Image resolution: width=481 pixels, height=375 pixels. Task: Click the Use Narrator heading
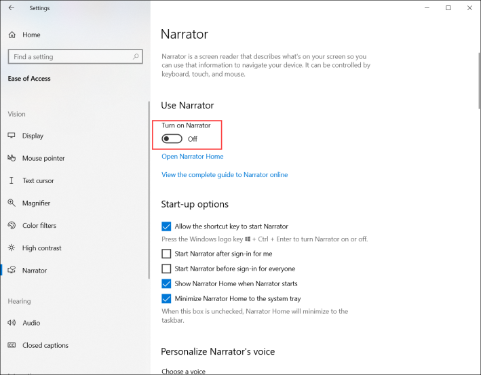coord(187,106)
